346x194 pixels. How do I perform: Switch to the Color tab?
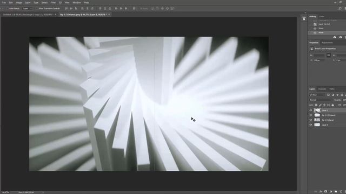[x=322, y=17]
